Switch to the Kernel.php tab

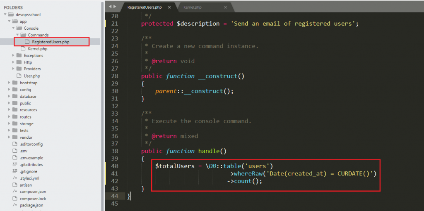pos(192,7)
